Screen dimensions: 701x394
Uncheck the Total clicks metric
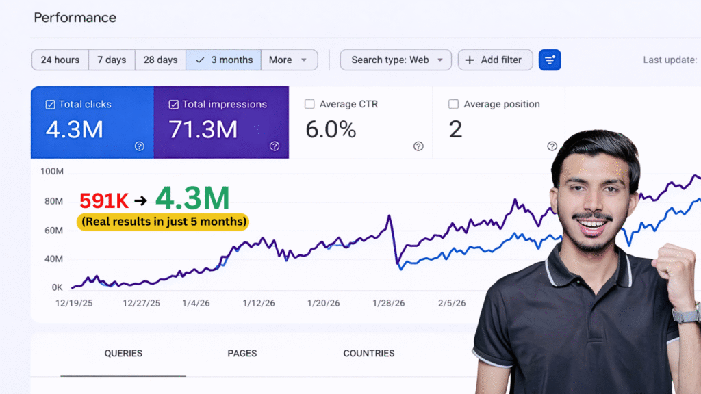click(49, 104)
